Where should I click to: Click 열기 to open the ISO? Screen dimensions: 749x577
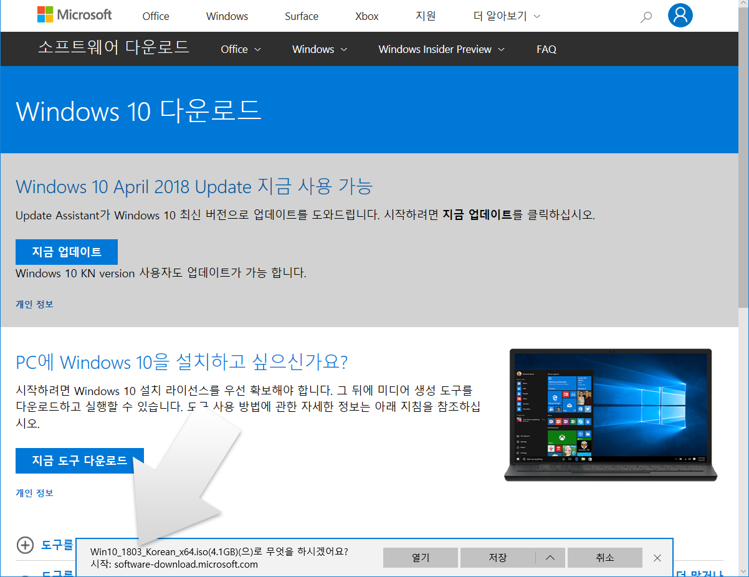click(421, 558)
